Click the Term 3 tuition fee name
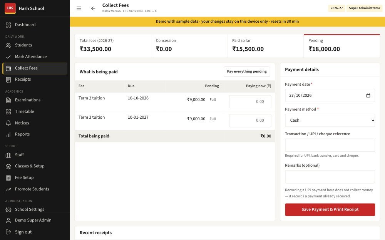Screen dimensions: 385x240 point(92,117)
